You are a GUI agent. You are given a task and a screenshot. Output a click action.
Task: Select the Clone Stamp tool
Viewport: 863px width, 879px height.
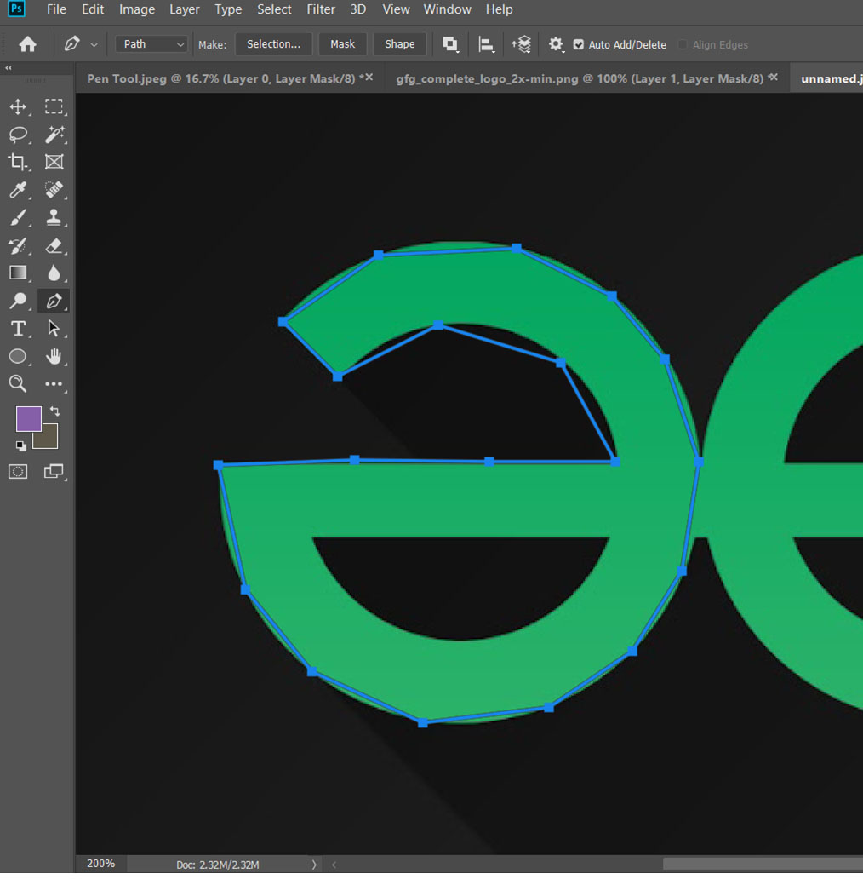[x=54, y=217]
